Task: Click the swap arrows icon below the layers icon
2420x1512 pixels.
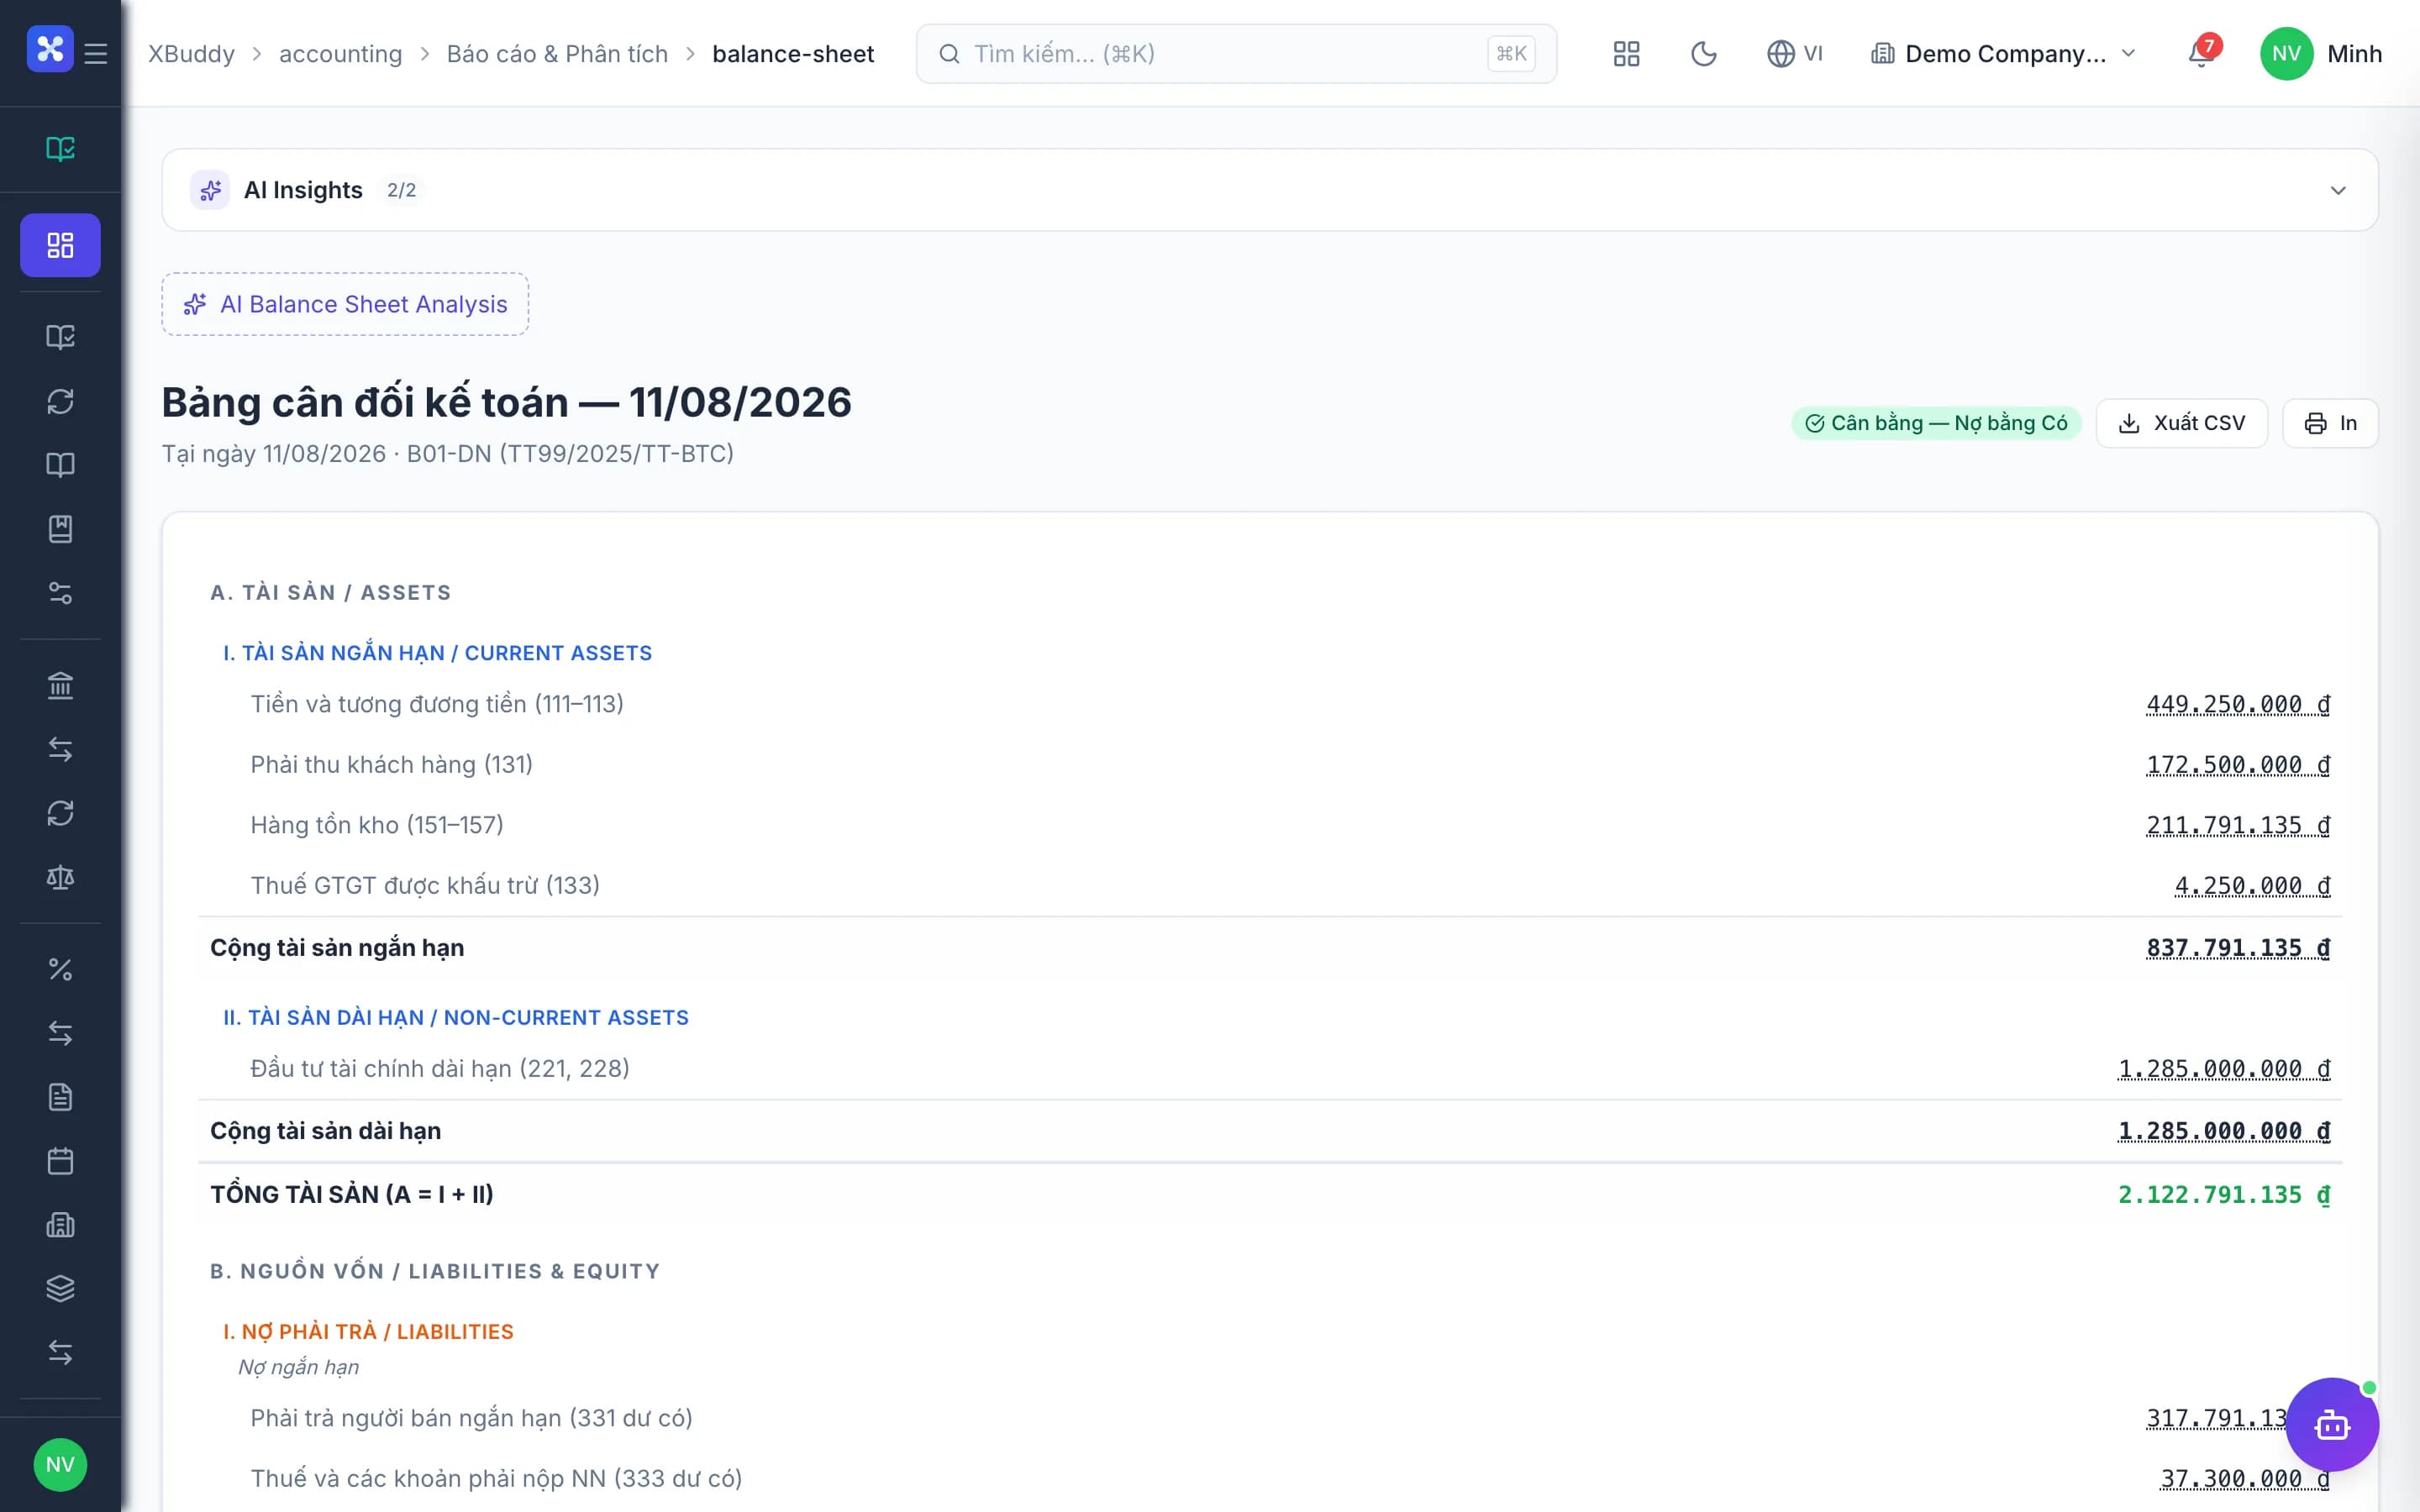Action: pos(60,1353)
